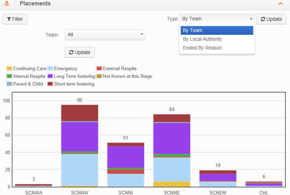Toggle Emergency legend swatch
This screenshot has height=195, width=290.
point(50,68)
